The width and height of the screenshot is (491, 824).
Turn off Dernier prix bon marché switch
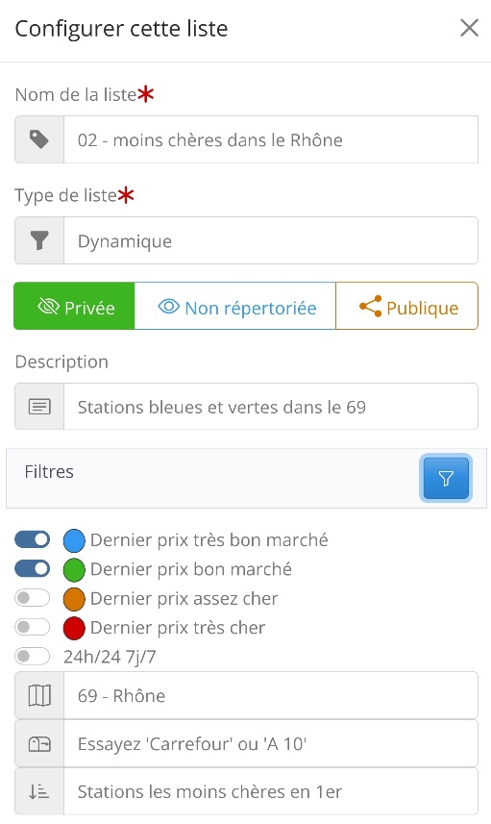point(33,568)
